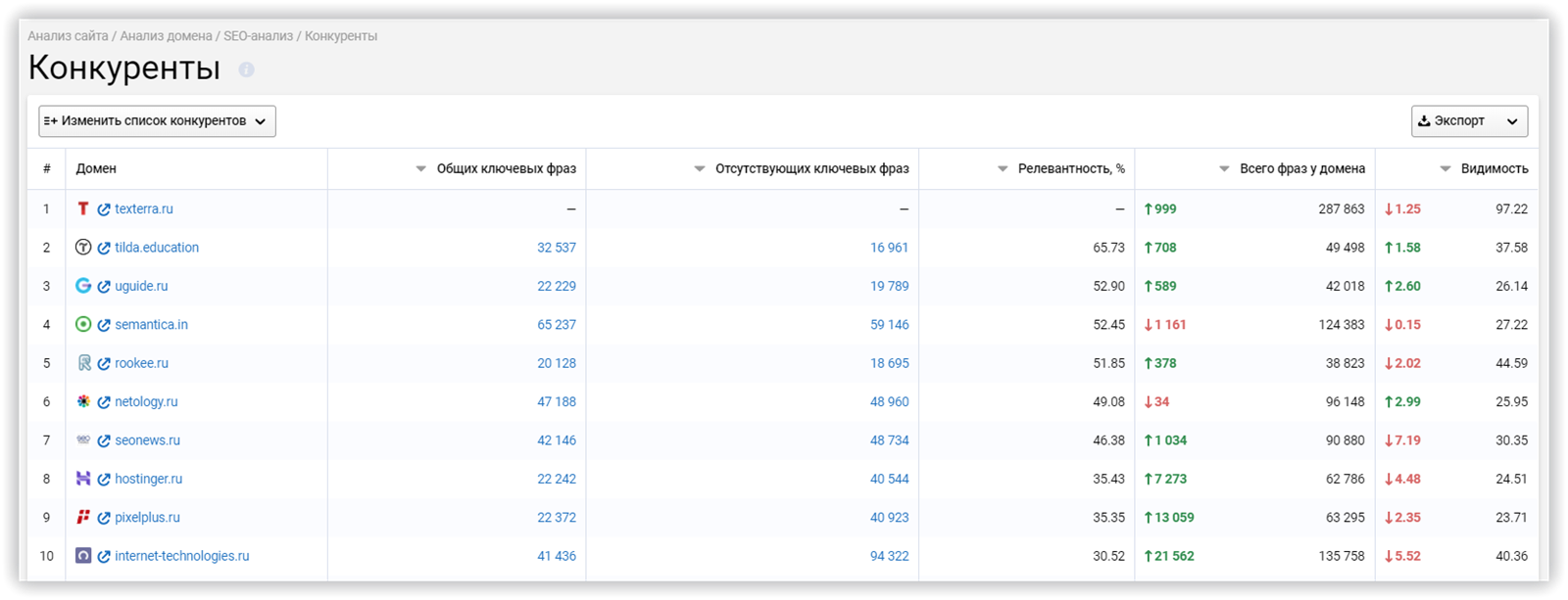Image resolution: width=1568 pixels, height=600 pixels.
Task: Click the info icon beside Конкуренты heading
Action: click(x=246, y=69)
